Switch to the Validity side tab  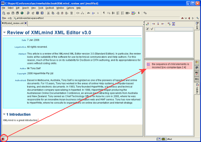pyautogui.click(x=197, y=89)
